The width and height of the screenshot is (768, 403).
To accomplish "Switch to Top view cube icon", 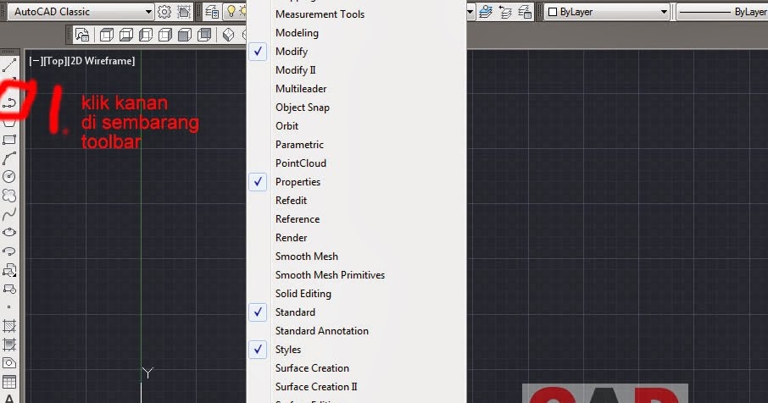I will pyautogui.click(x=106, y=35).
